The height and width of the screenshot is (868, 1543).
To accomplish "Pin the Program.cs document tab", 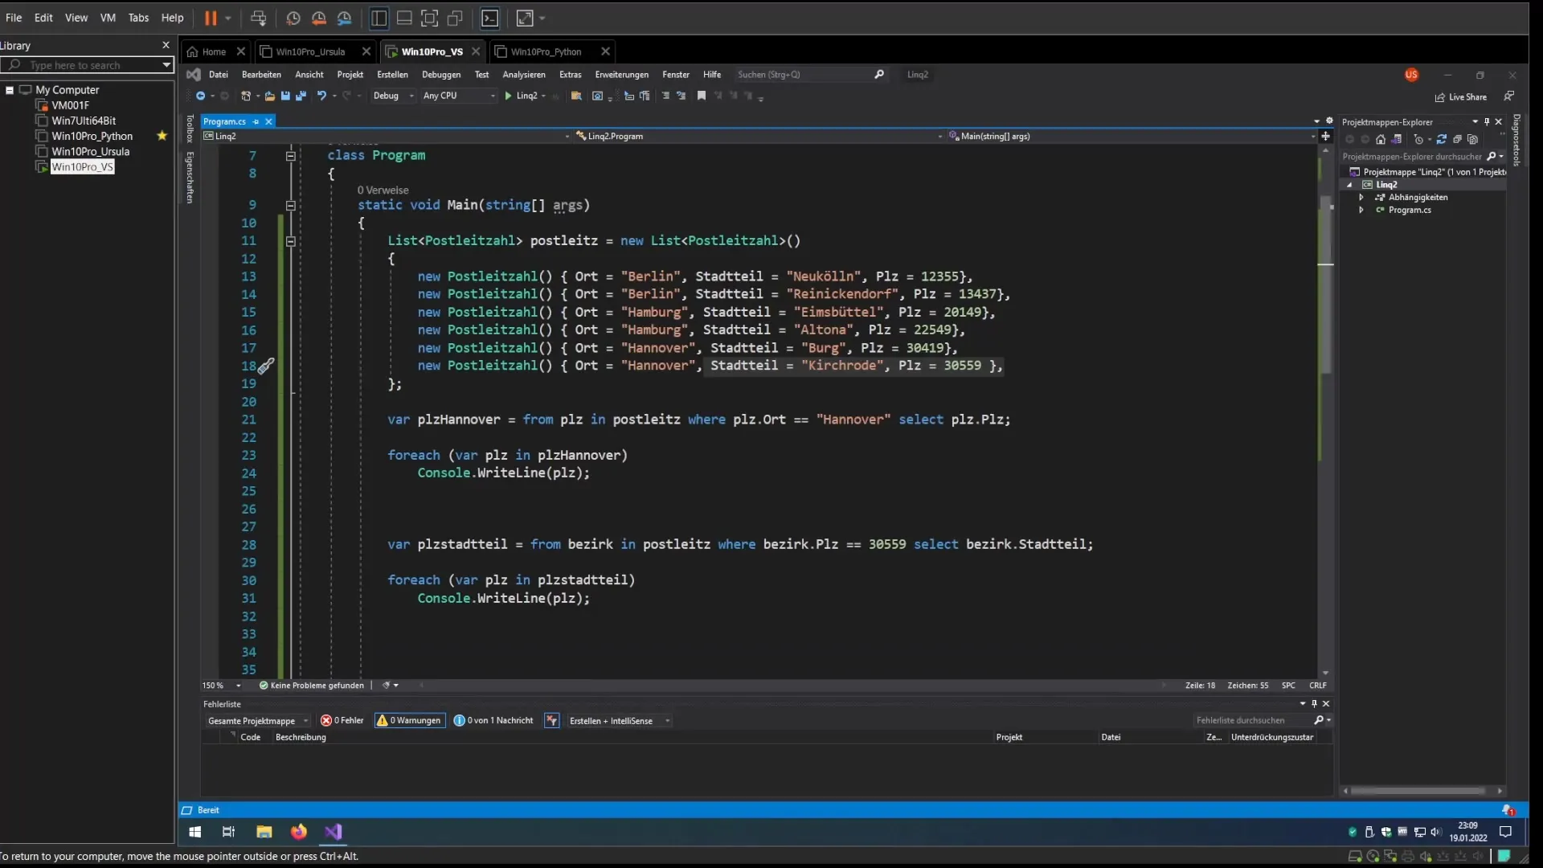I will click(256, 121).
